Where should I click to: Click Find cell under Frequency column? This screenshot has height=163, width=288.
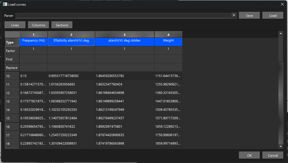[33, 59]
